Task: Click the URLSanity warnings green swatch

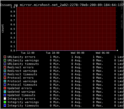Action: [x=5, y=60]
